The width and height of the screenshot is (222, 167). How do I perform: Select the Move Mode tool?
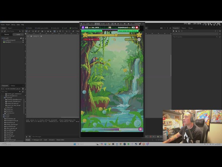pyautogui.click(x=33, y=31)
